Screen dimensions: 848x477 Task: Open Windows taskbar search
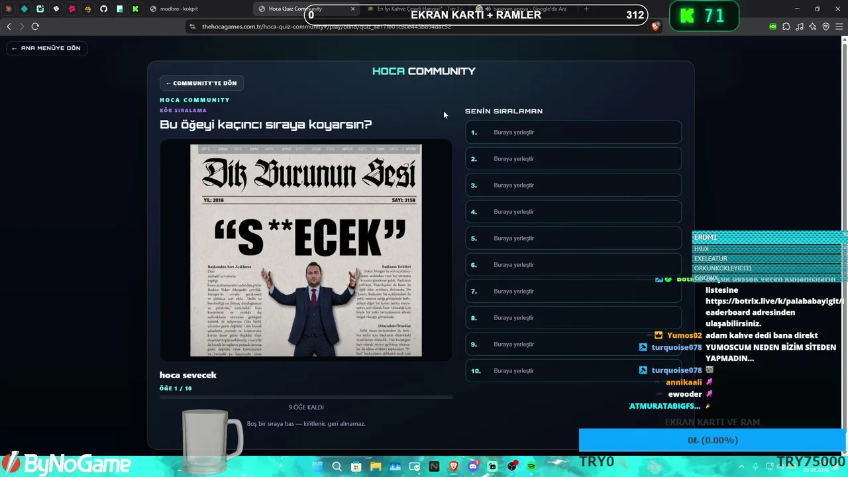coord(337,466)
